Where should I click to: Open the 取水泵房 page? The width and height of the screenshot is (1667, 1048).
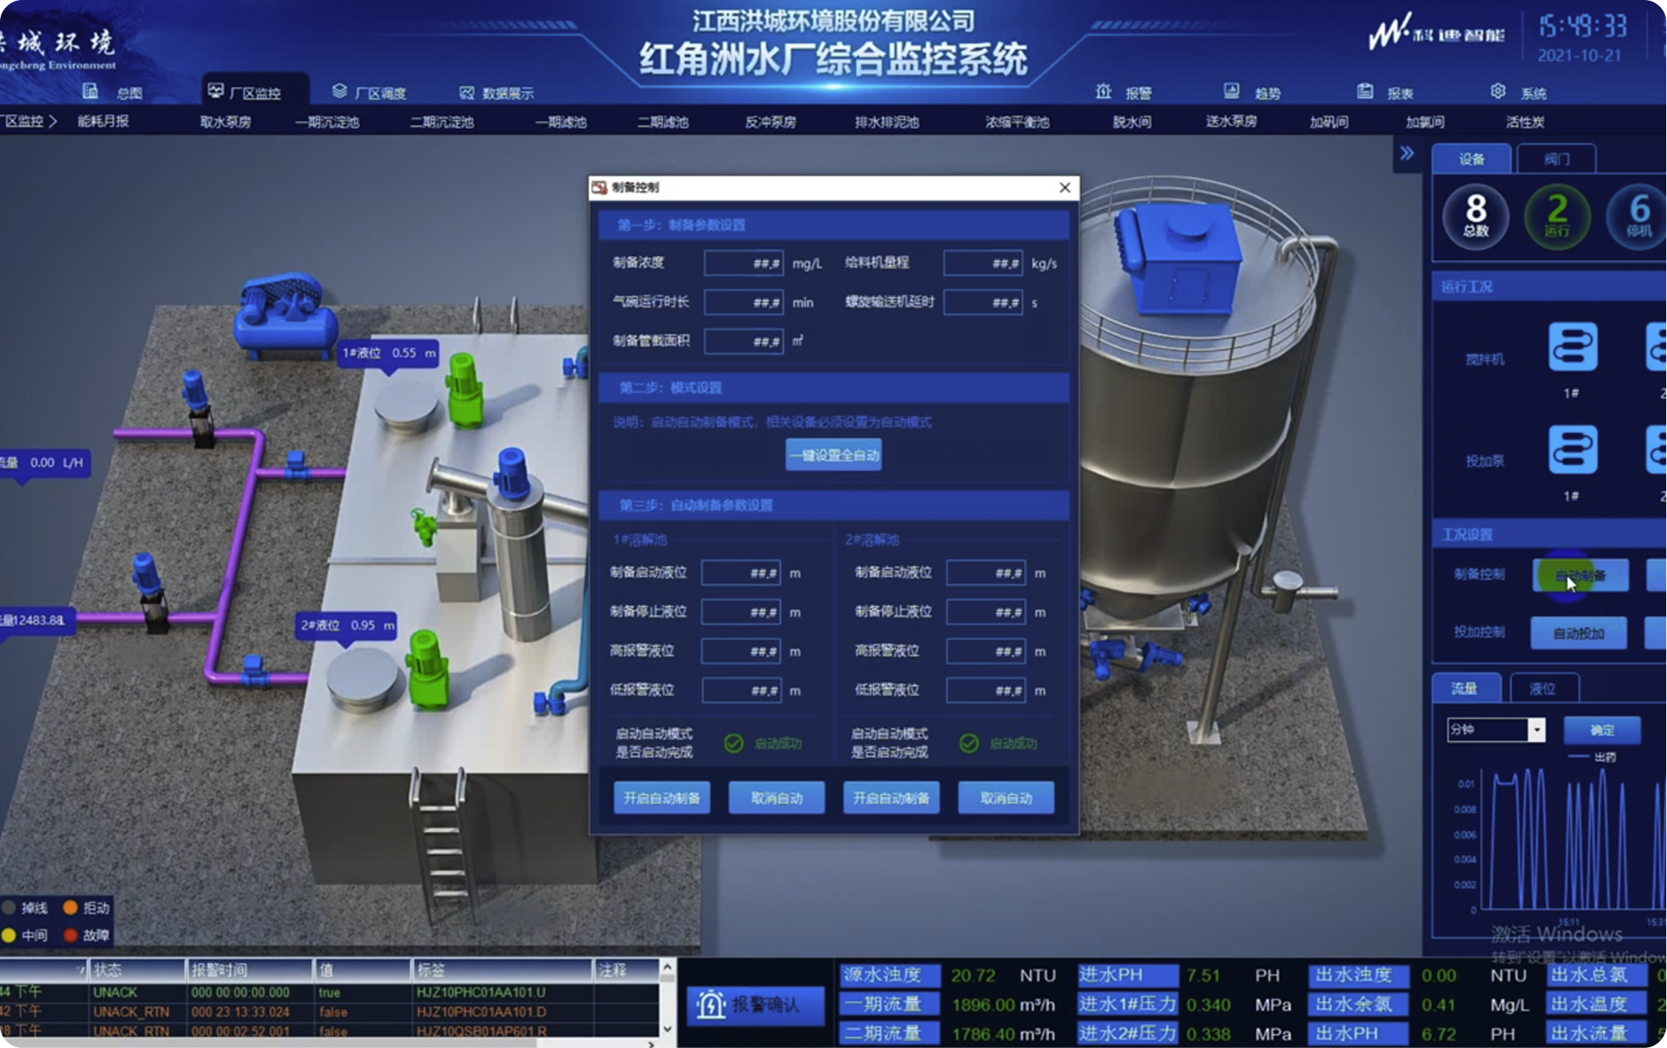[x=225, y=122]
